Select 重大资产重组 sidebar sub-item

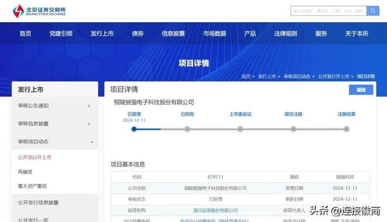click(32, 186)
